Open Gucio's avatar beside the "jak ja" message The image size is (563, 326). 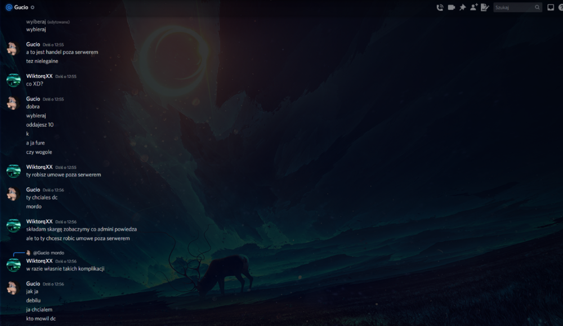pos(14,288)
